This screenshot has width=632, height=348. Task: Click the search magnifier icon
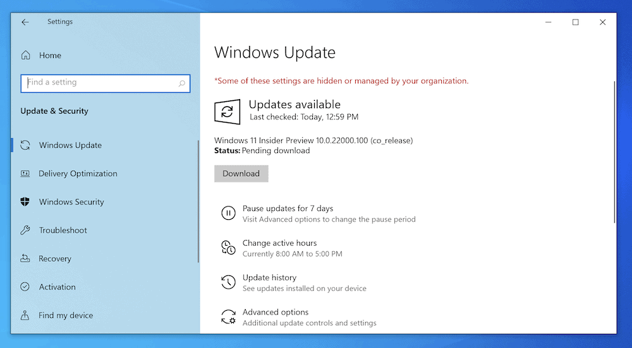(182, 83)
